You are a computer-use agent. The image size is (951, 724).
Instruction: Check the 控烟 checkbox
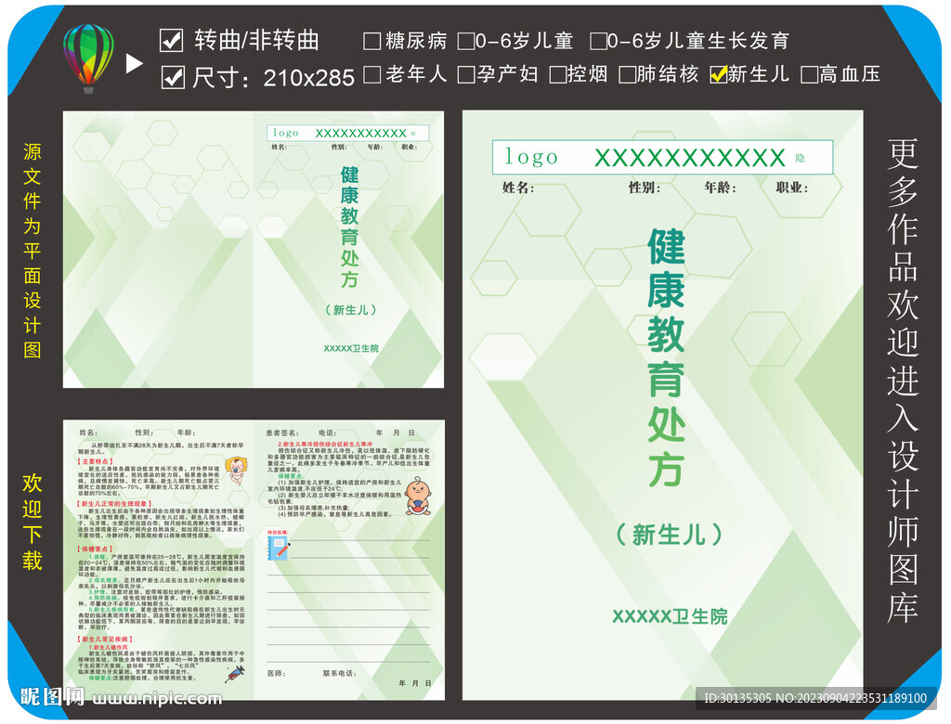click(x=557, y=74)
